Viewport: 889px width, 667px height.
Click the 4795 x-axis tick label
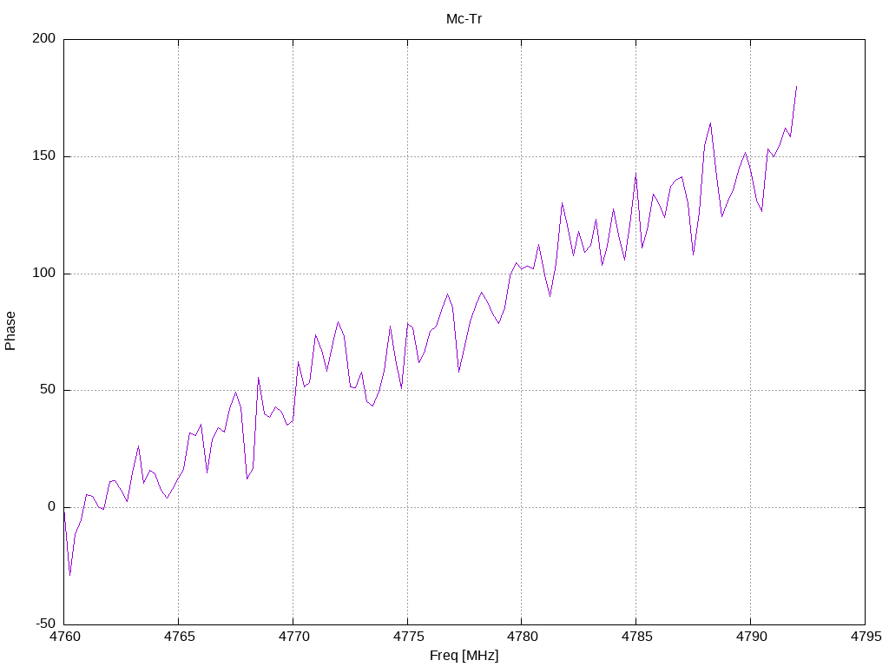(x=866, y=637)
